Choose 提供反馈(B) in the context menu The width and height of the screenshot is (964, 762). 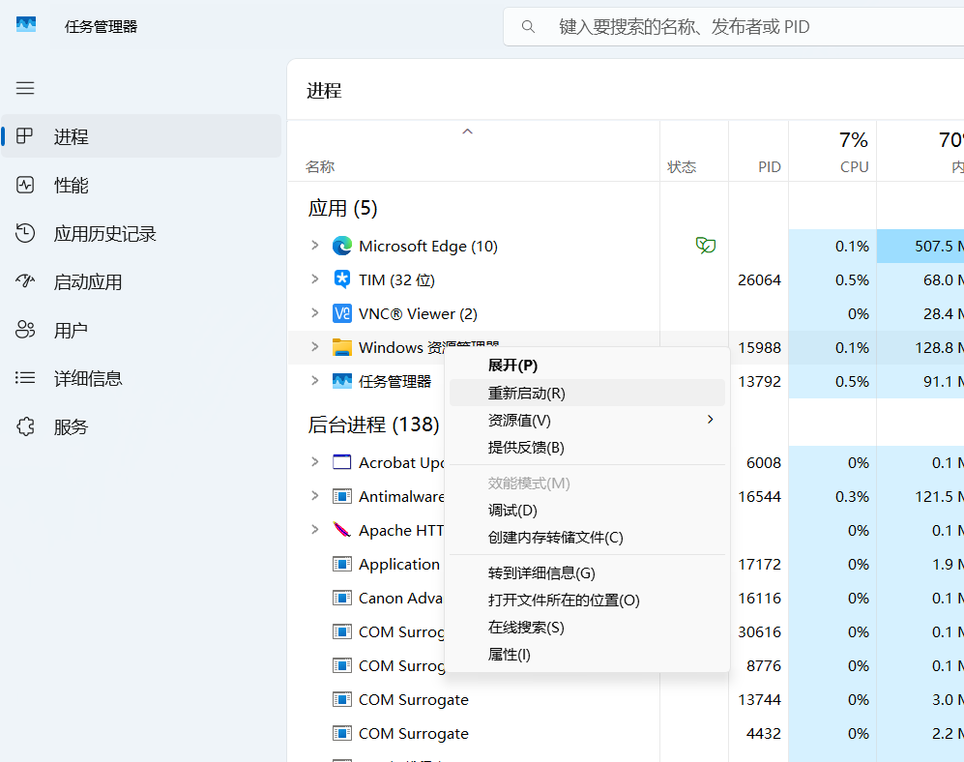point(587,447)
